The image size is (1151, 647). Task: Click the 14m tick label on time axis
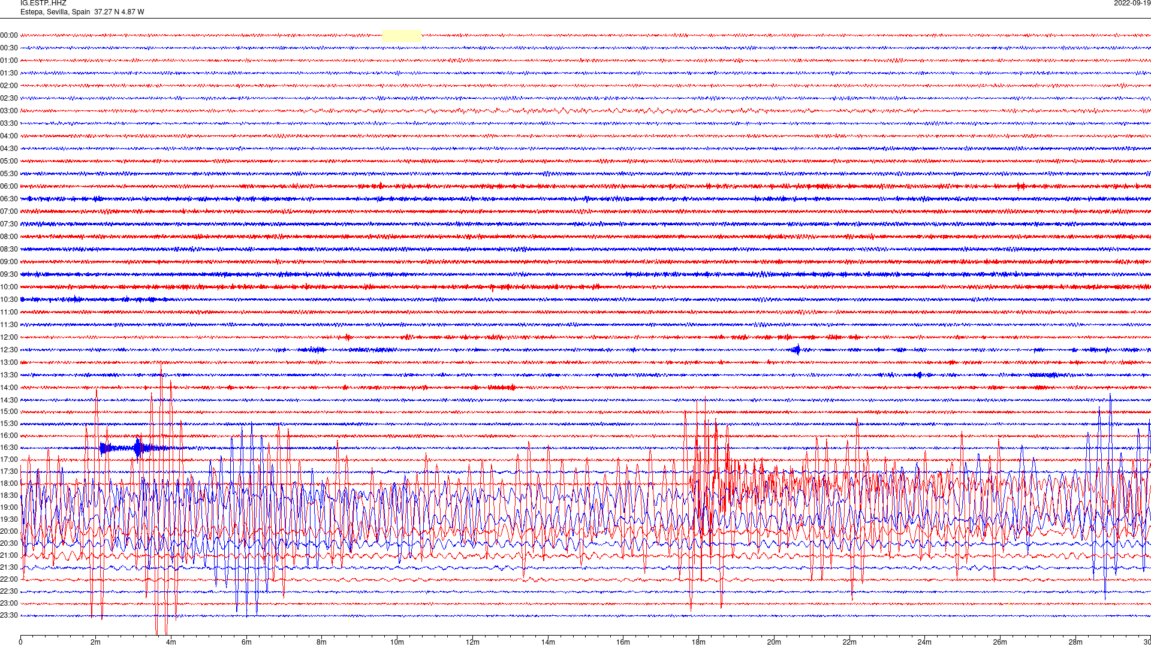coord(548,642)
